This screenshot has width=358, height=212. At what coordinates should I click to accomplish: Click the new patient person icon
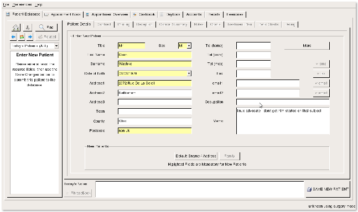tap(28, 27)
